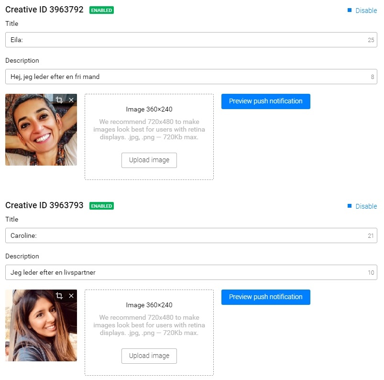Remove the image from creative 3963793
The image size is (384, 380).
pyautogui.click(x=71, y=296)
